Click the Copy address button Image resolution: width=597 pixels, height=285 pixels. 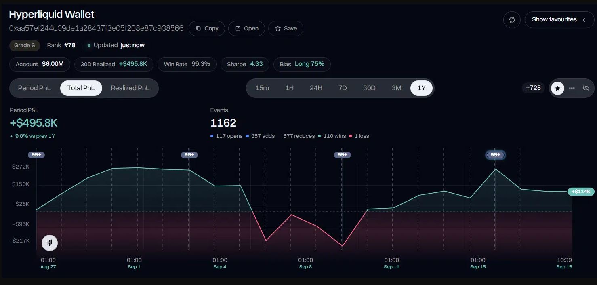coord(207,28)
